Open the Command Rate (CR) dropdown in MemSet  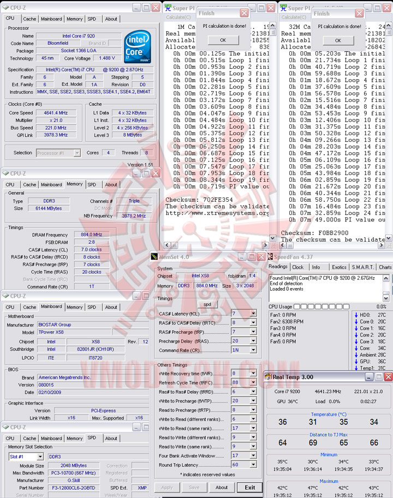253,350
